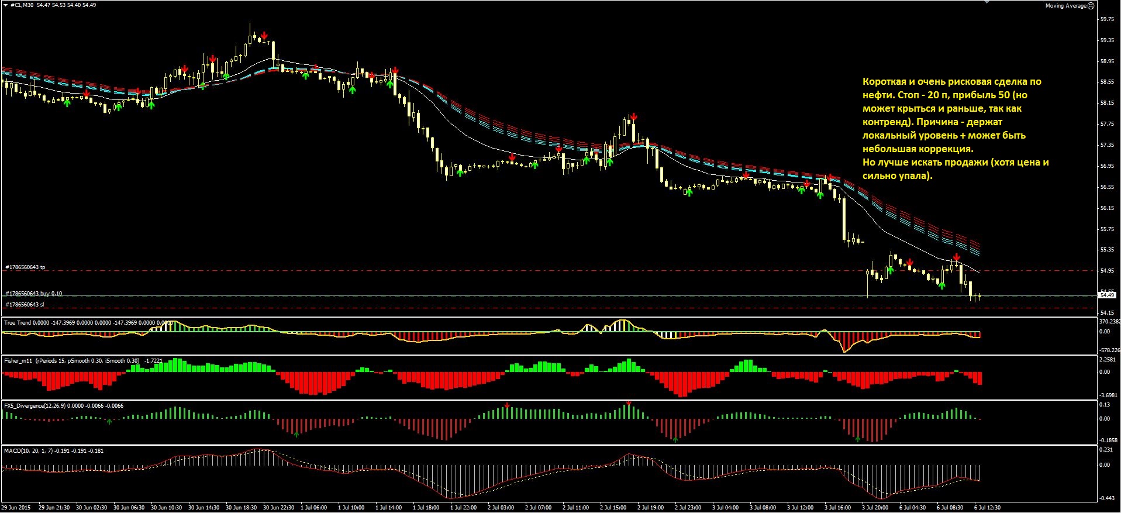Click the current price tag 54.49

pos(1108,295)
